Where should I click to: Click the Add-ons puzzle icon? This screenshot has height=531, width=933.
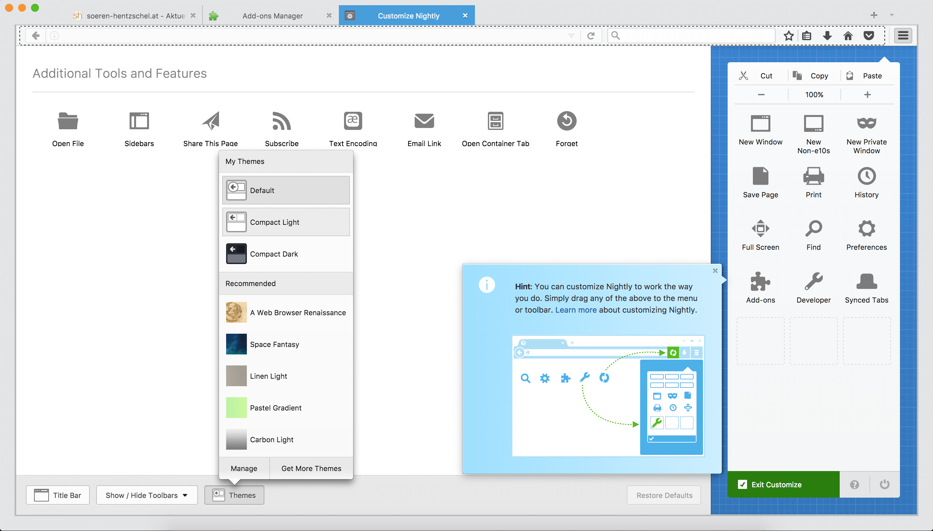(x=760, y=281)
